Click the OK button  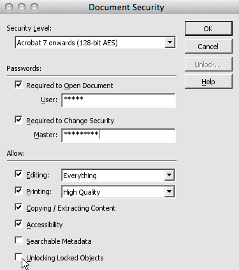(x=208, y=28)
